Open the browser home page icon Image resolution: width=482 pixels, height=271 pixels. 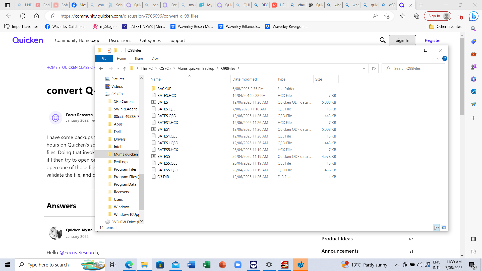click(36, 16)
